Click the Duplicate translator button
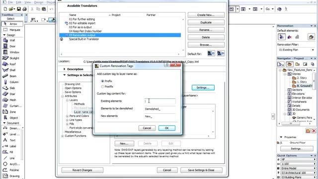 (x=206, y=22)
